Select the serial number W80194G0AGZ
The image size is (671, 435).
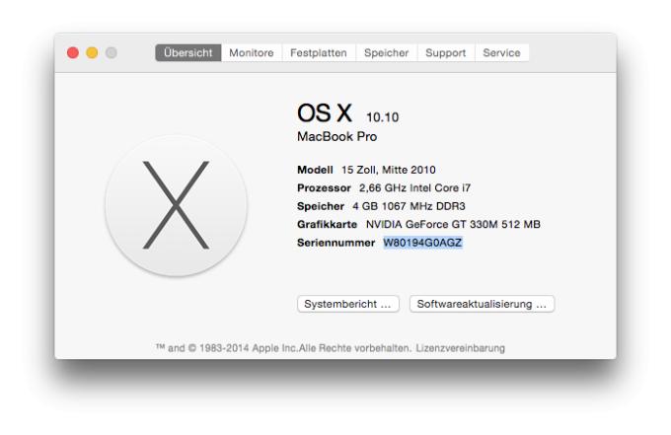(422, 243)
